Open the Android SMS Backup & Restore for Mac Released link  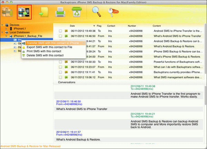point(30,146)
